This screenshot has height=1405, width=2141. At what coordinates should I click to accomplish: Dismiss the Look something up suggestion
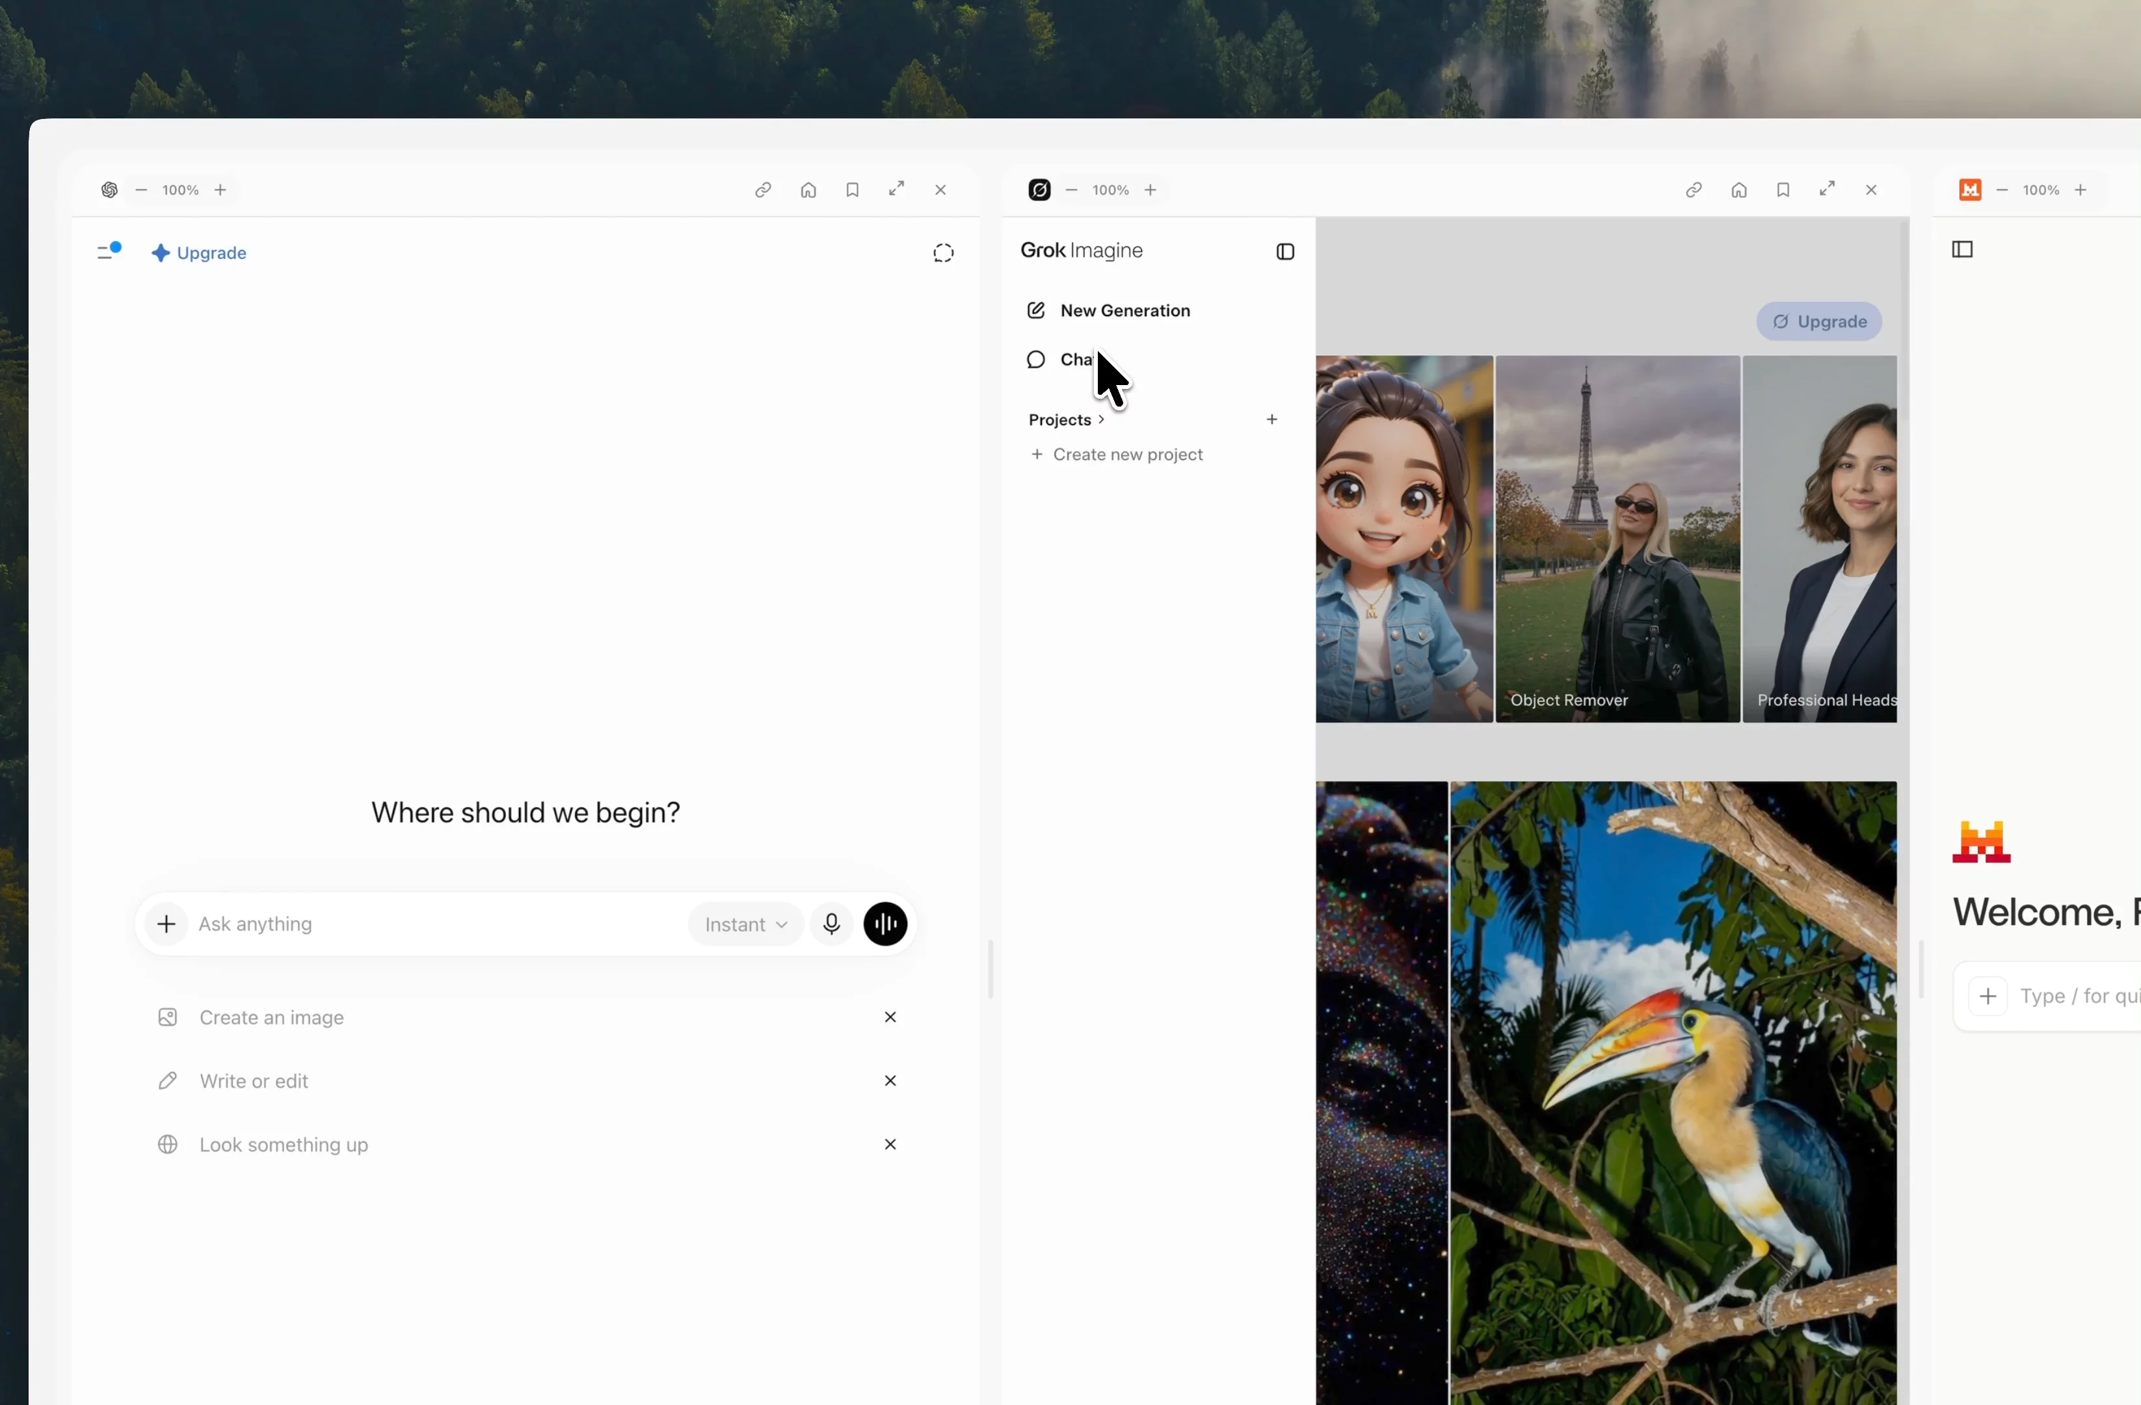coord(890,1145)
